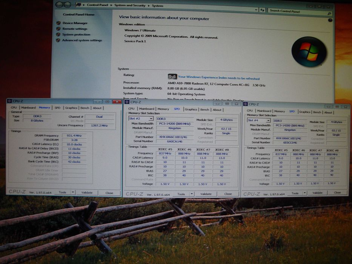Click the Remote settings shield icon
This screenshot has width=352, height=264.
coord(58,29)
